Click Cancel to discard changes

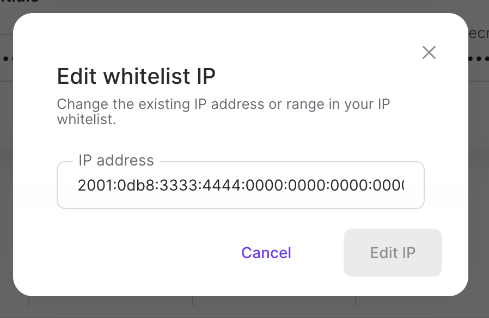266,253
